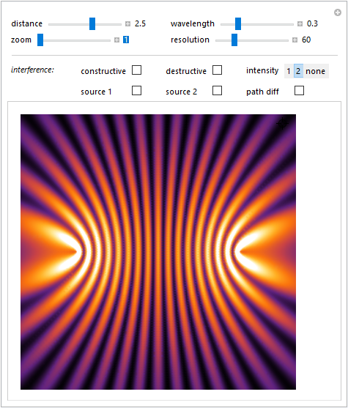Click the zoom value field showing 1
Image resolution: width=348 pixels, height=408 pixels.
click(126, 40)
